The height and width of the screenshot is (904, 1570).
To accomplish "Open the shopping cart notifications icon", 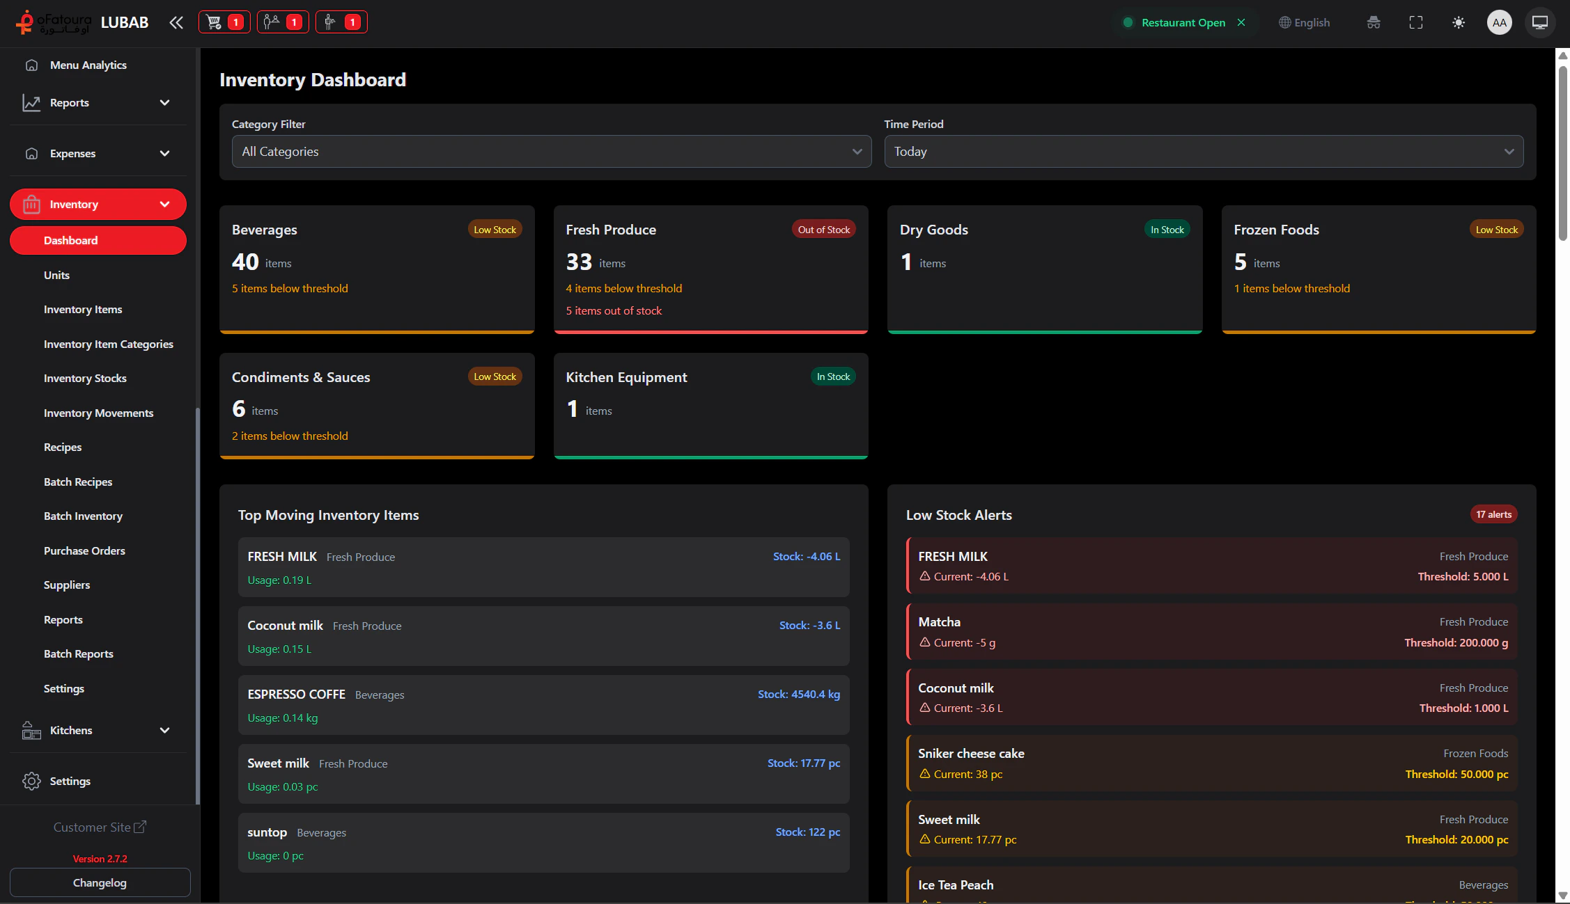I will click(x=217, y=22).
